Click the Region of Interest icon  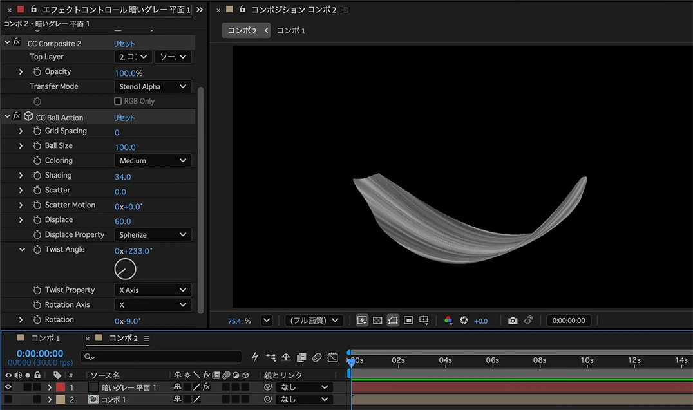408,321
